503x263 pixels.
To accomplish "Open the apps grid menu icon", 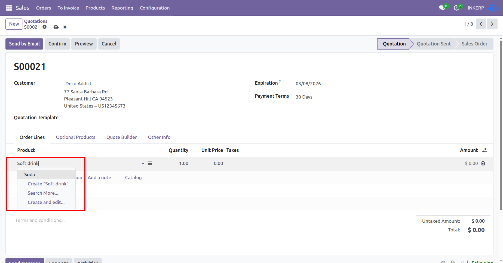I will 9,8.
